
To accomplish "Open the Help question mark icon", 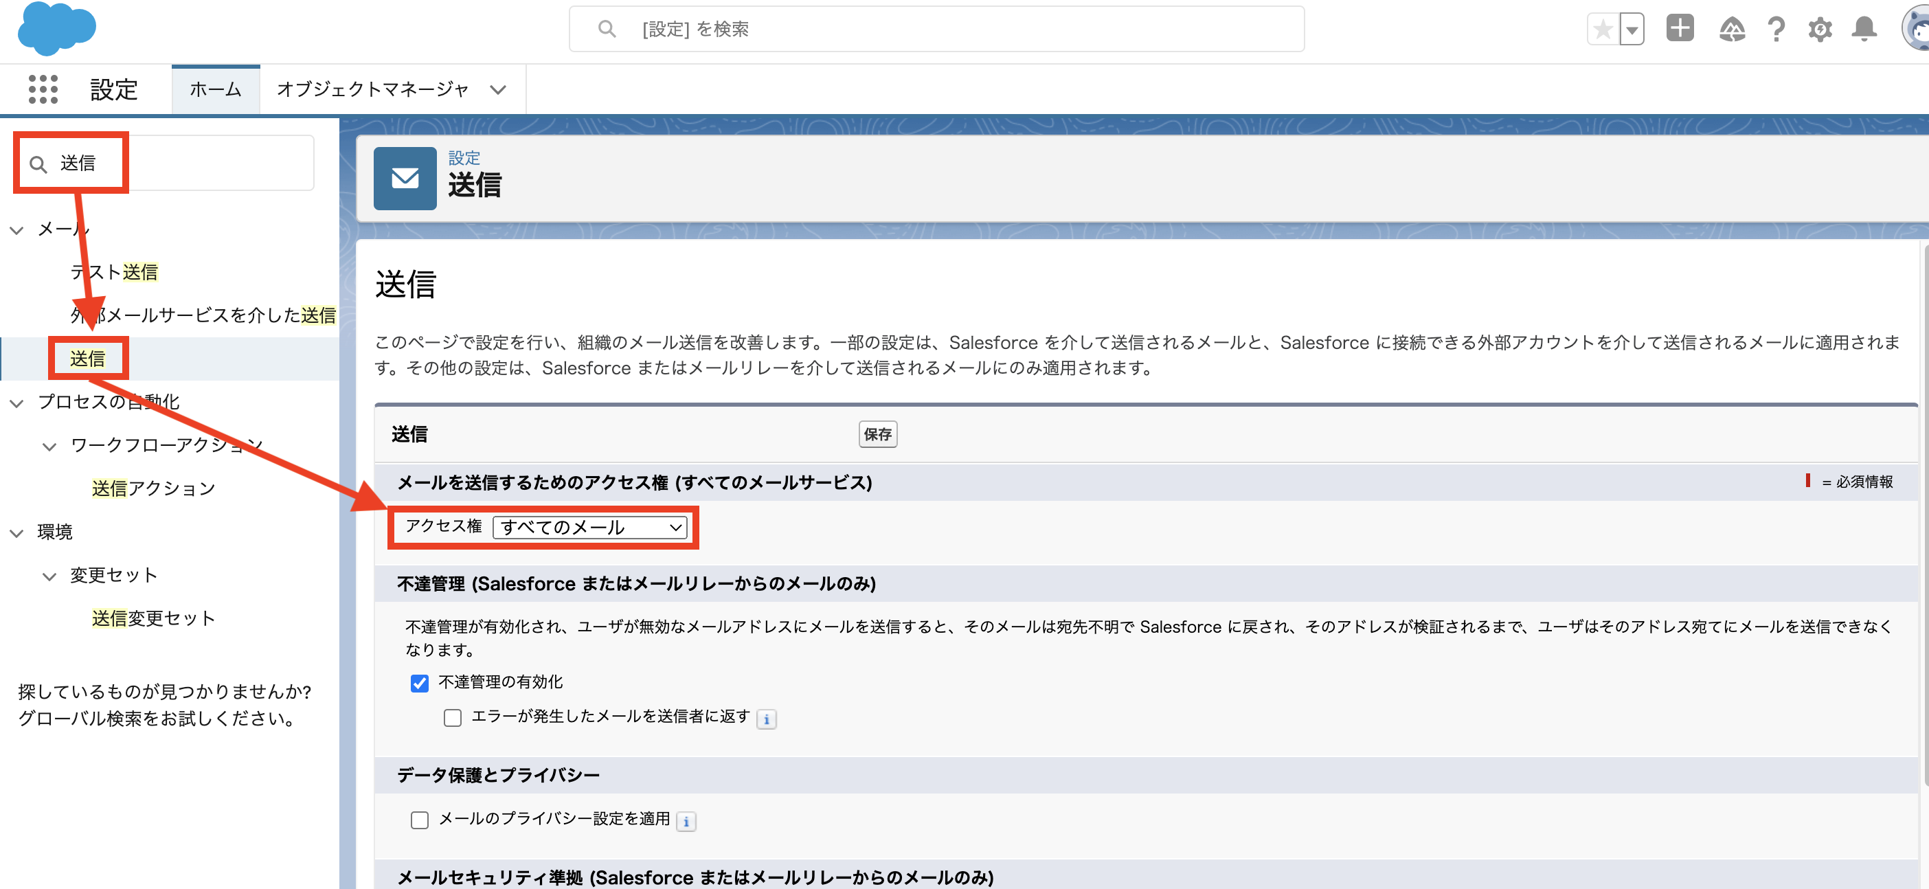I will 1776,28.
